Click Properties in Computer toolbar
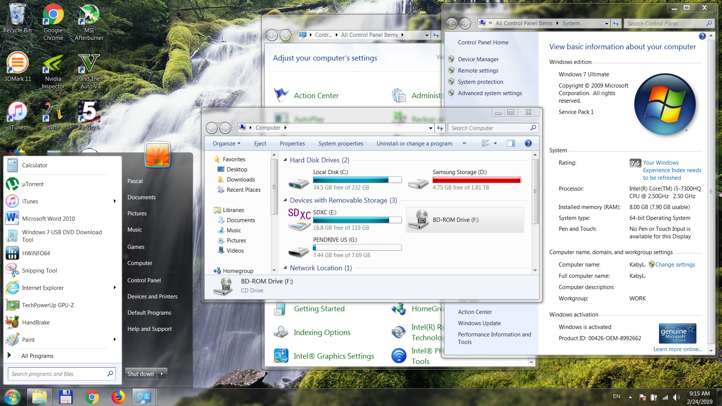 coord(292,143)
